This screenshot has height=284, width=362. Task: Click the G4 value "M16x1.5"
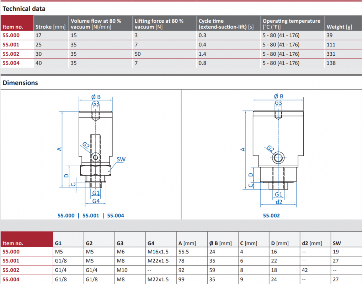(x=158, y=252)
